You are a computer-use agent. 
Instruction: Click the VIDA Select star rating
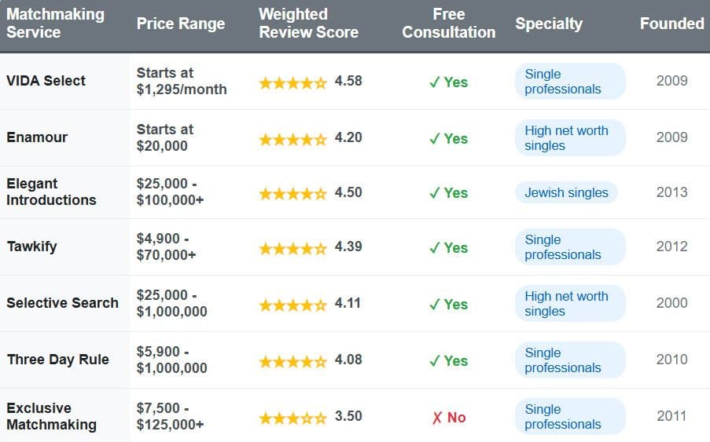pos(292,82)
